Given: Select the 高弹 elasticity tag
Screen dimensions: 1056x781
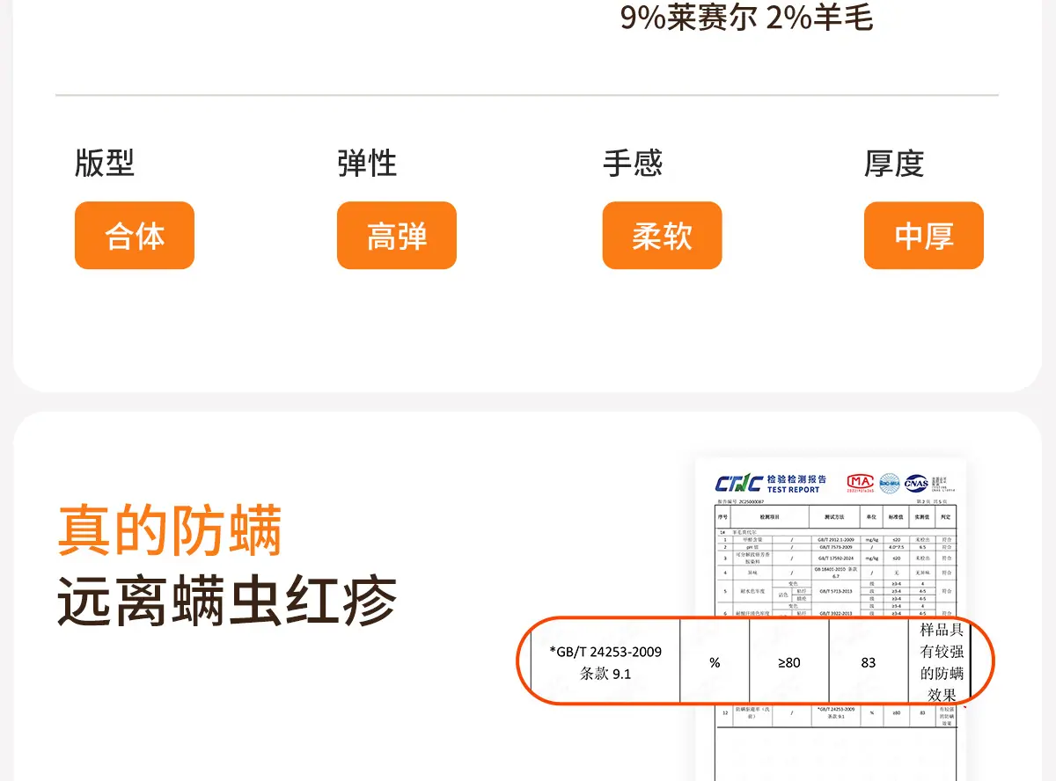Looking at the screenshot, I should [396, 236].
